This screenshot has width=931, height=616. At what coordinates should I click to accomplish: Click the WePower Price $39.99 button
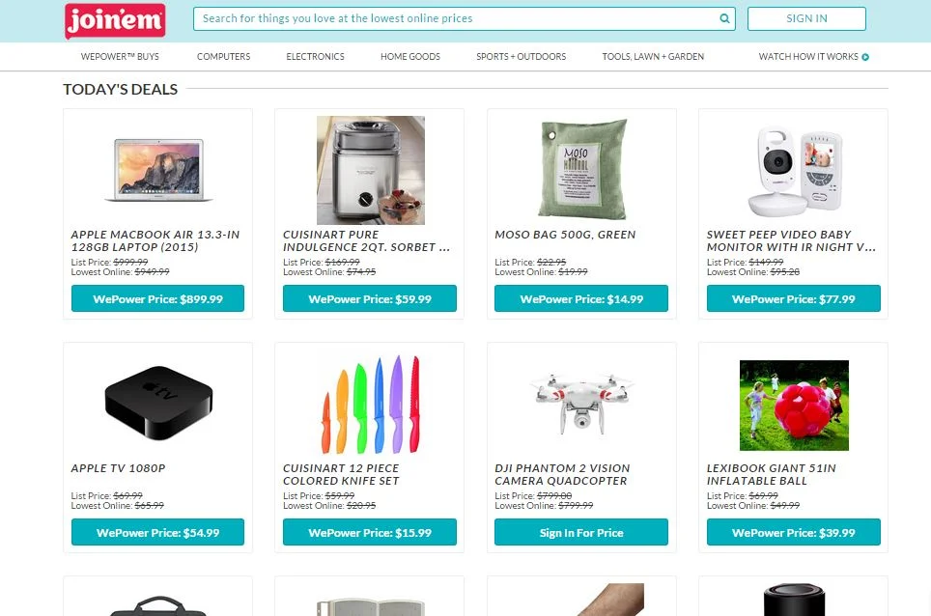pyautogui.click(x=793, y=532)
